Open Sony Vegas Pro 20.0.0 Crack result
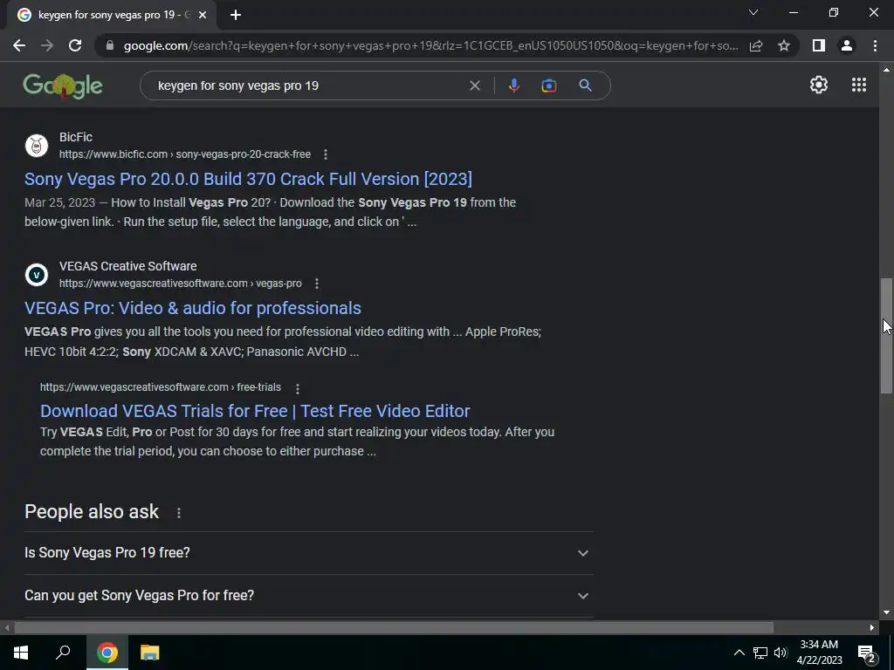894x670 pixels. click(x=248, y=179)
